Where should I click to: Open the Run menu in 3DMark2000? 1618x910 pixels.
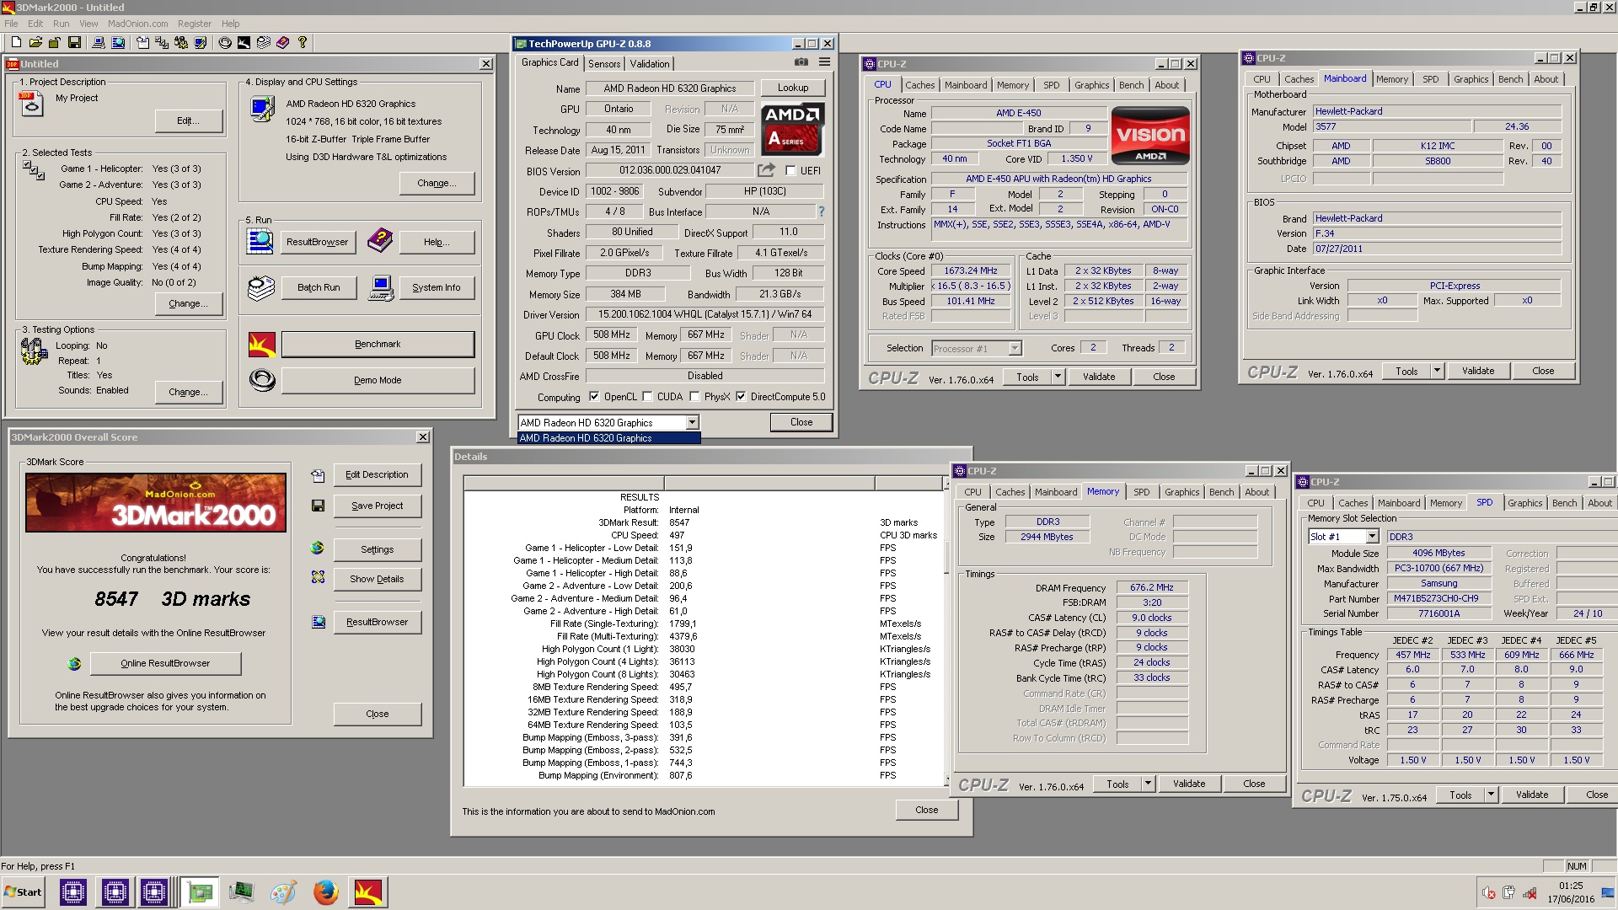(61, 24)
